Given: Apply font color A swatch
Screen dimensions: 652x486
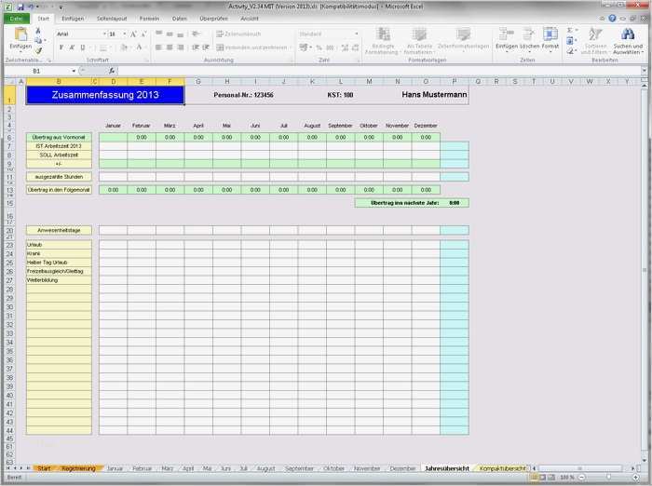Looking at the screenshot, I should (140, 47).
